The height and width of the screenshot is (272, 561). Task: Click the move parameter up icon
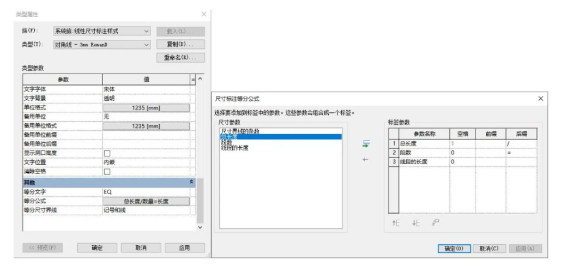tap(396, 223)
